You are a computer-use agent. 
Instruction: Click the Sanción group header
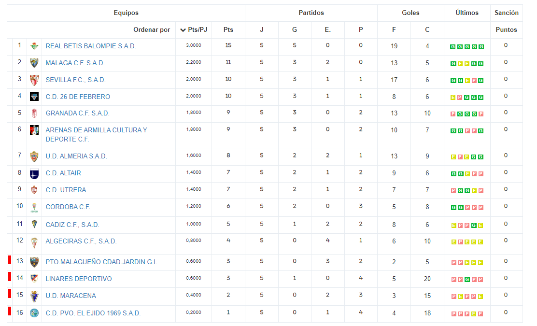coord(506,13)
